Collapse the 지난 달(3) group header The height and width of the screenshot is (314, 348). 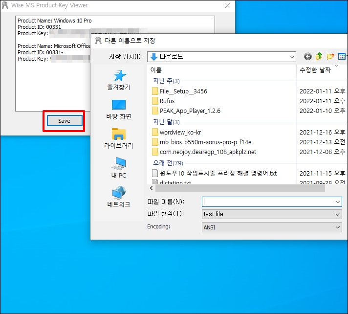pyautogui.click(x=166, y=122)
